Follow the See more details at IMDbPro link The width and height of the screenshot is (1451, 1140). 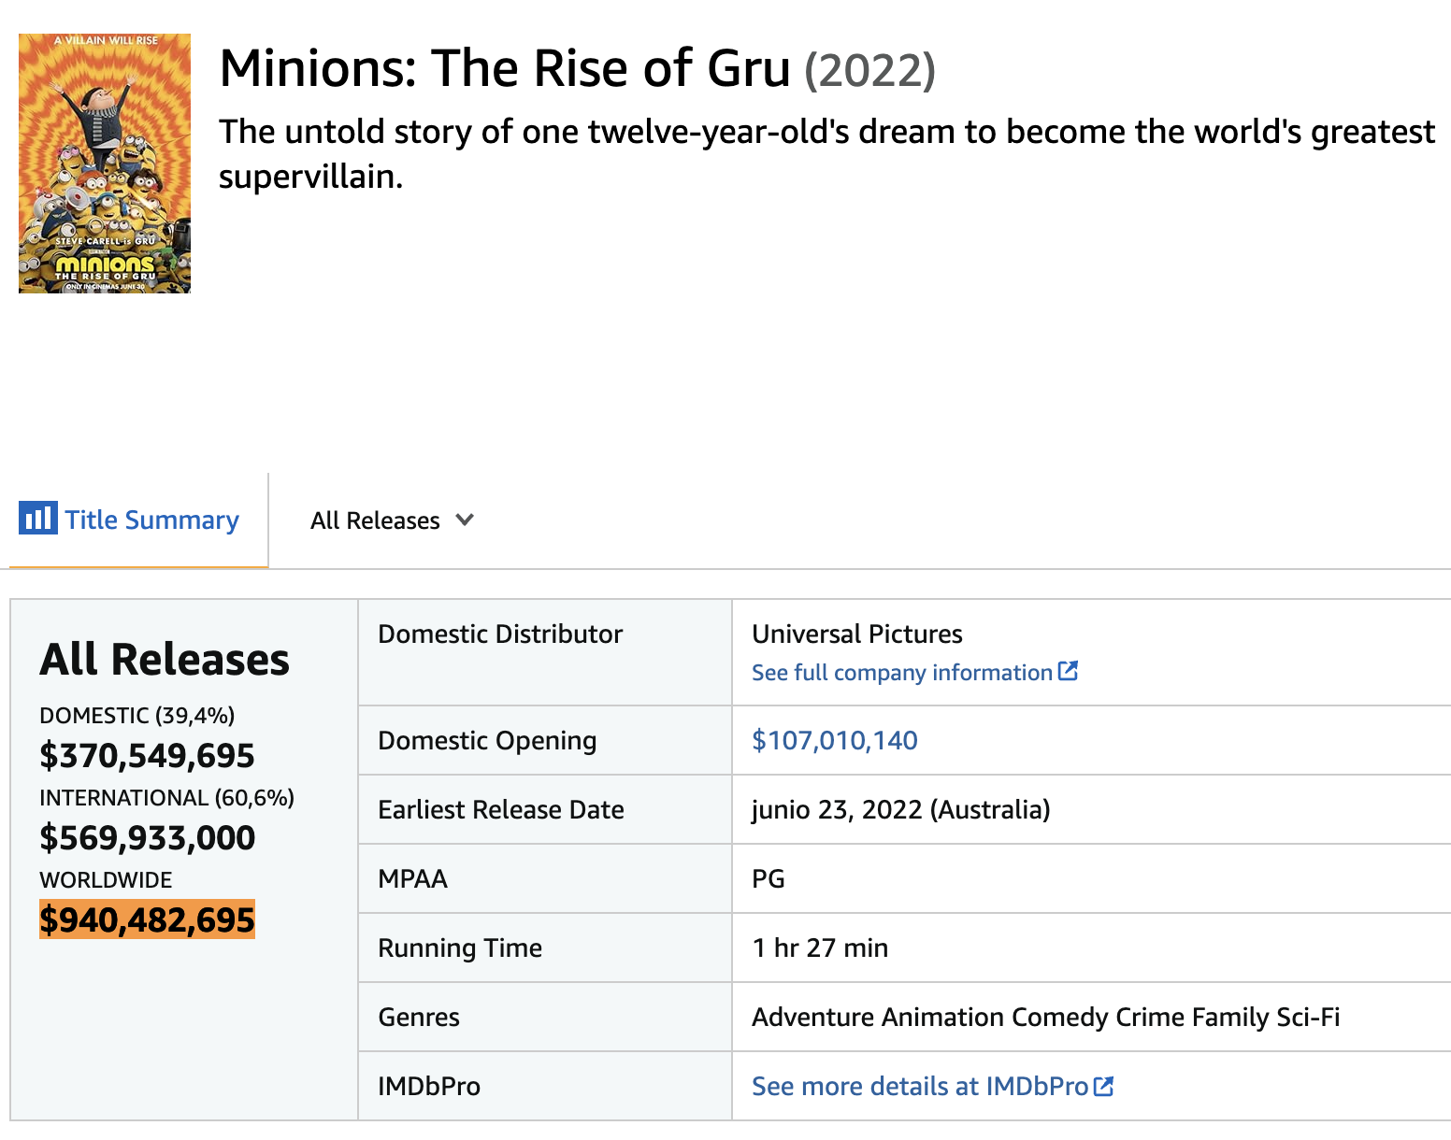920,1086
